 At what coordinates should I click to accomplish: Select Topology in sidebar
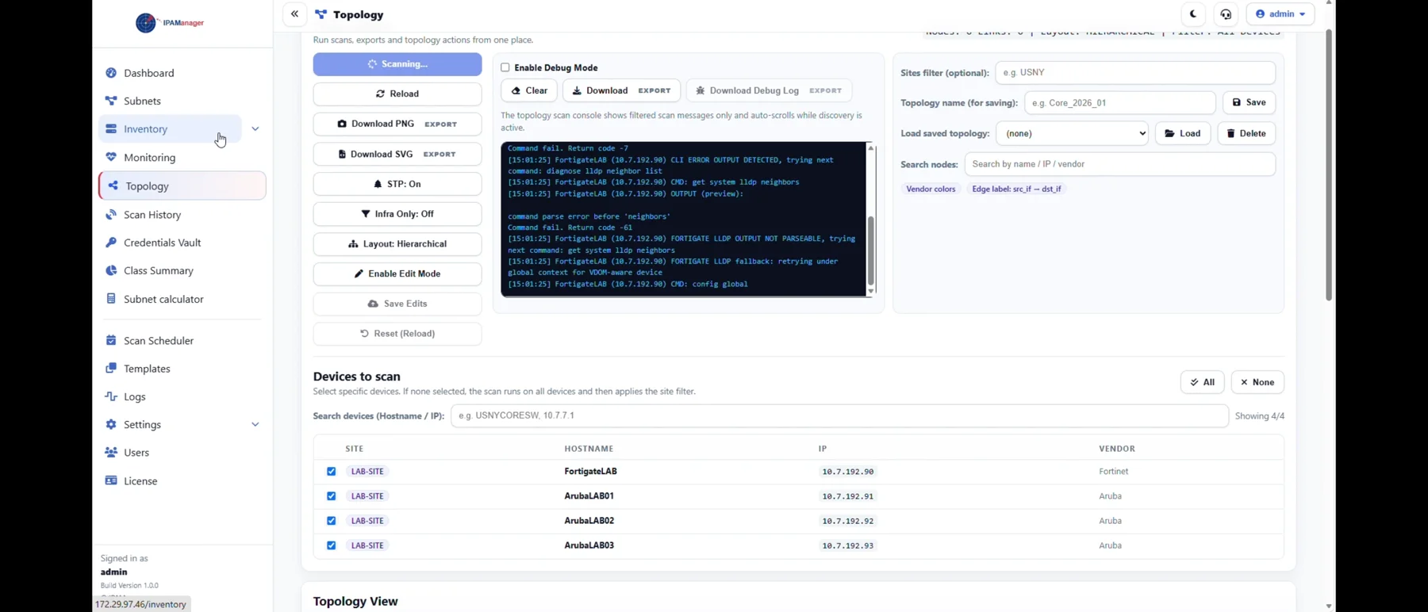coord(182,186)
